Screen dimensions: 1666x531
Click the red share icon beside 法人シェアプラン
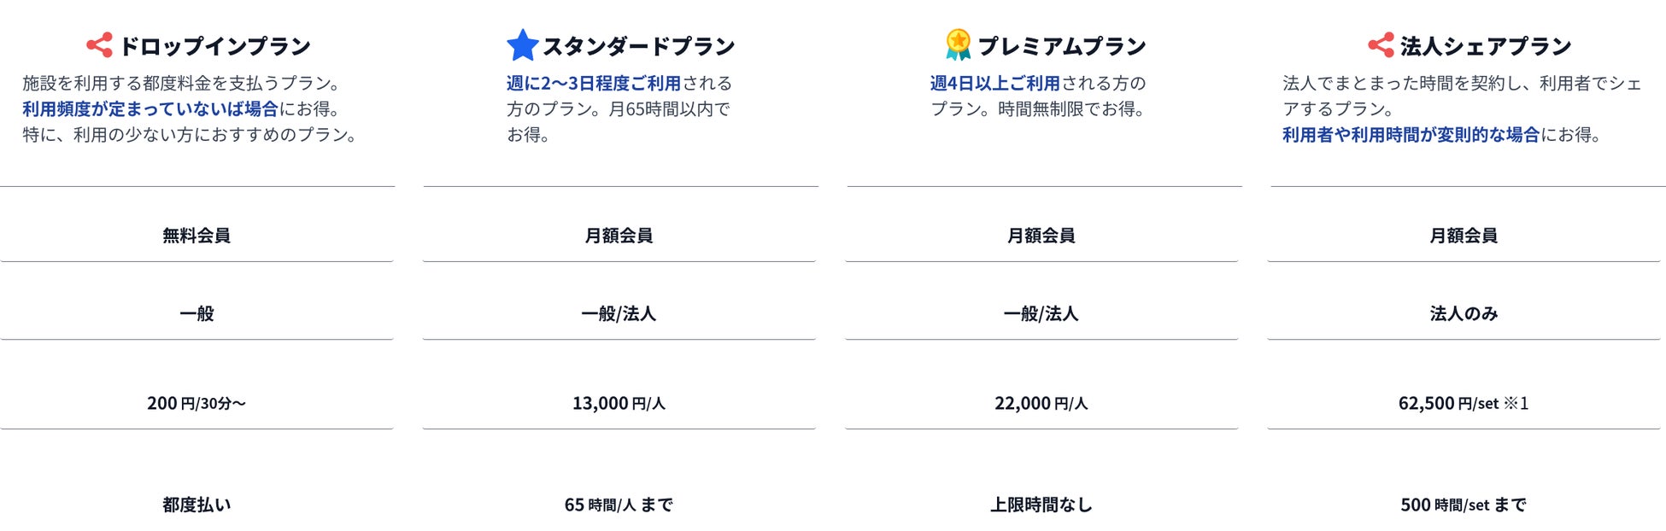pos(1380,45)
